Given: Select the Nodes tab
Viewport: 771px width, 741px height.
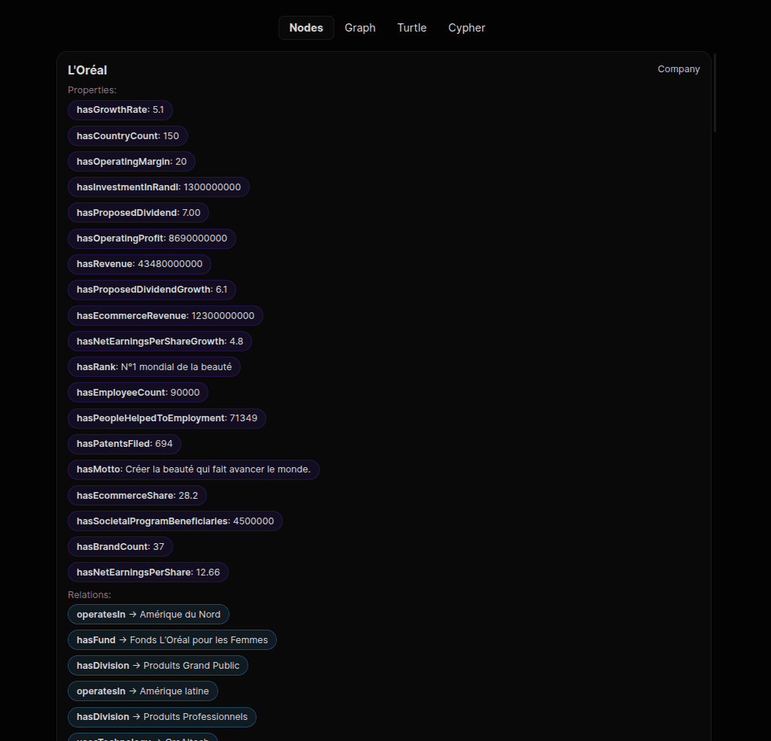Looking at the screenshot, I should (x=305, y=27).
